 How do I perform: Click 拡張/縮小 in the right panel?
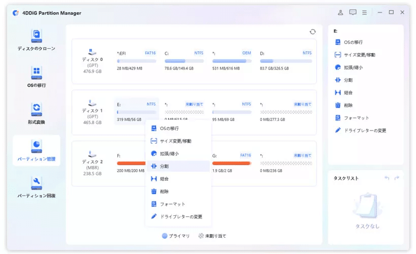[349, 68]
